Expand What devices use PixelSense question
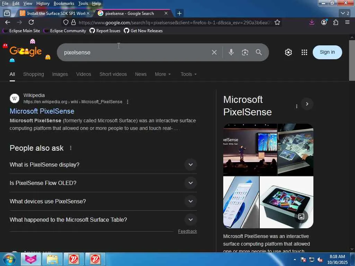 pyautogui.click(x=103, y=201)
